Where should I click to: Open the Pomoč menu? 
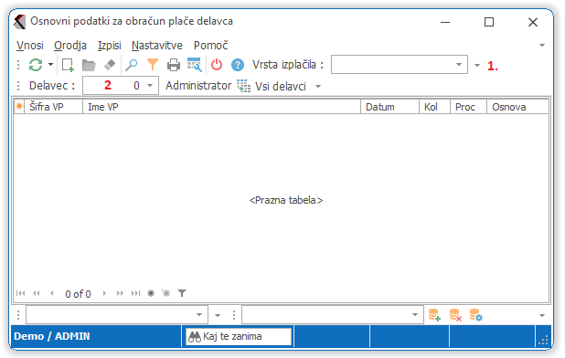tap(211, 46)
